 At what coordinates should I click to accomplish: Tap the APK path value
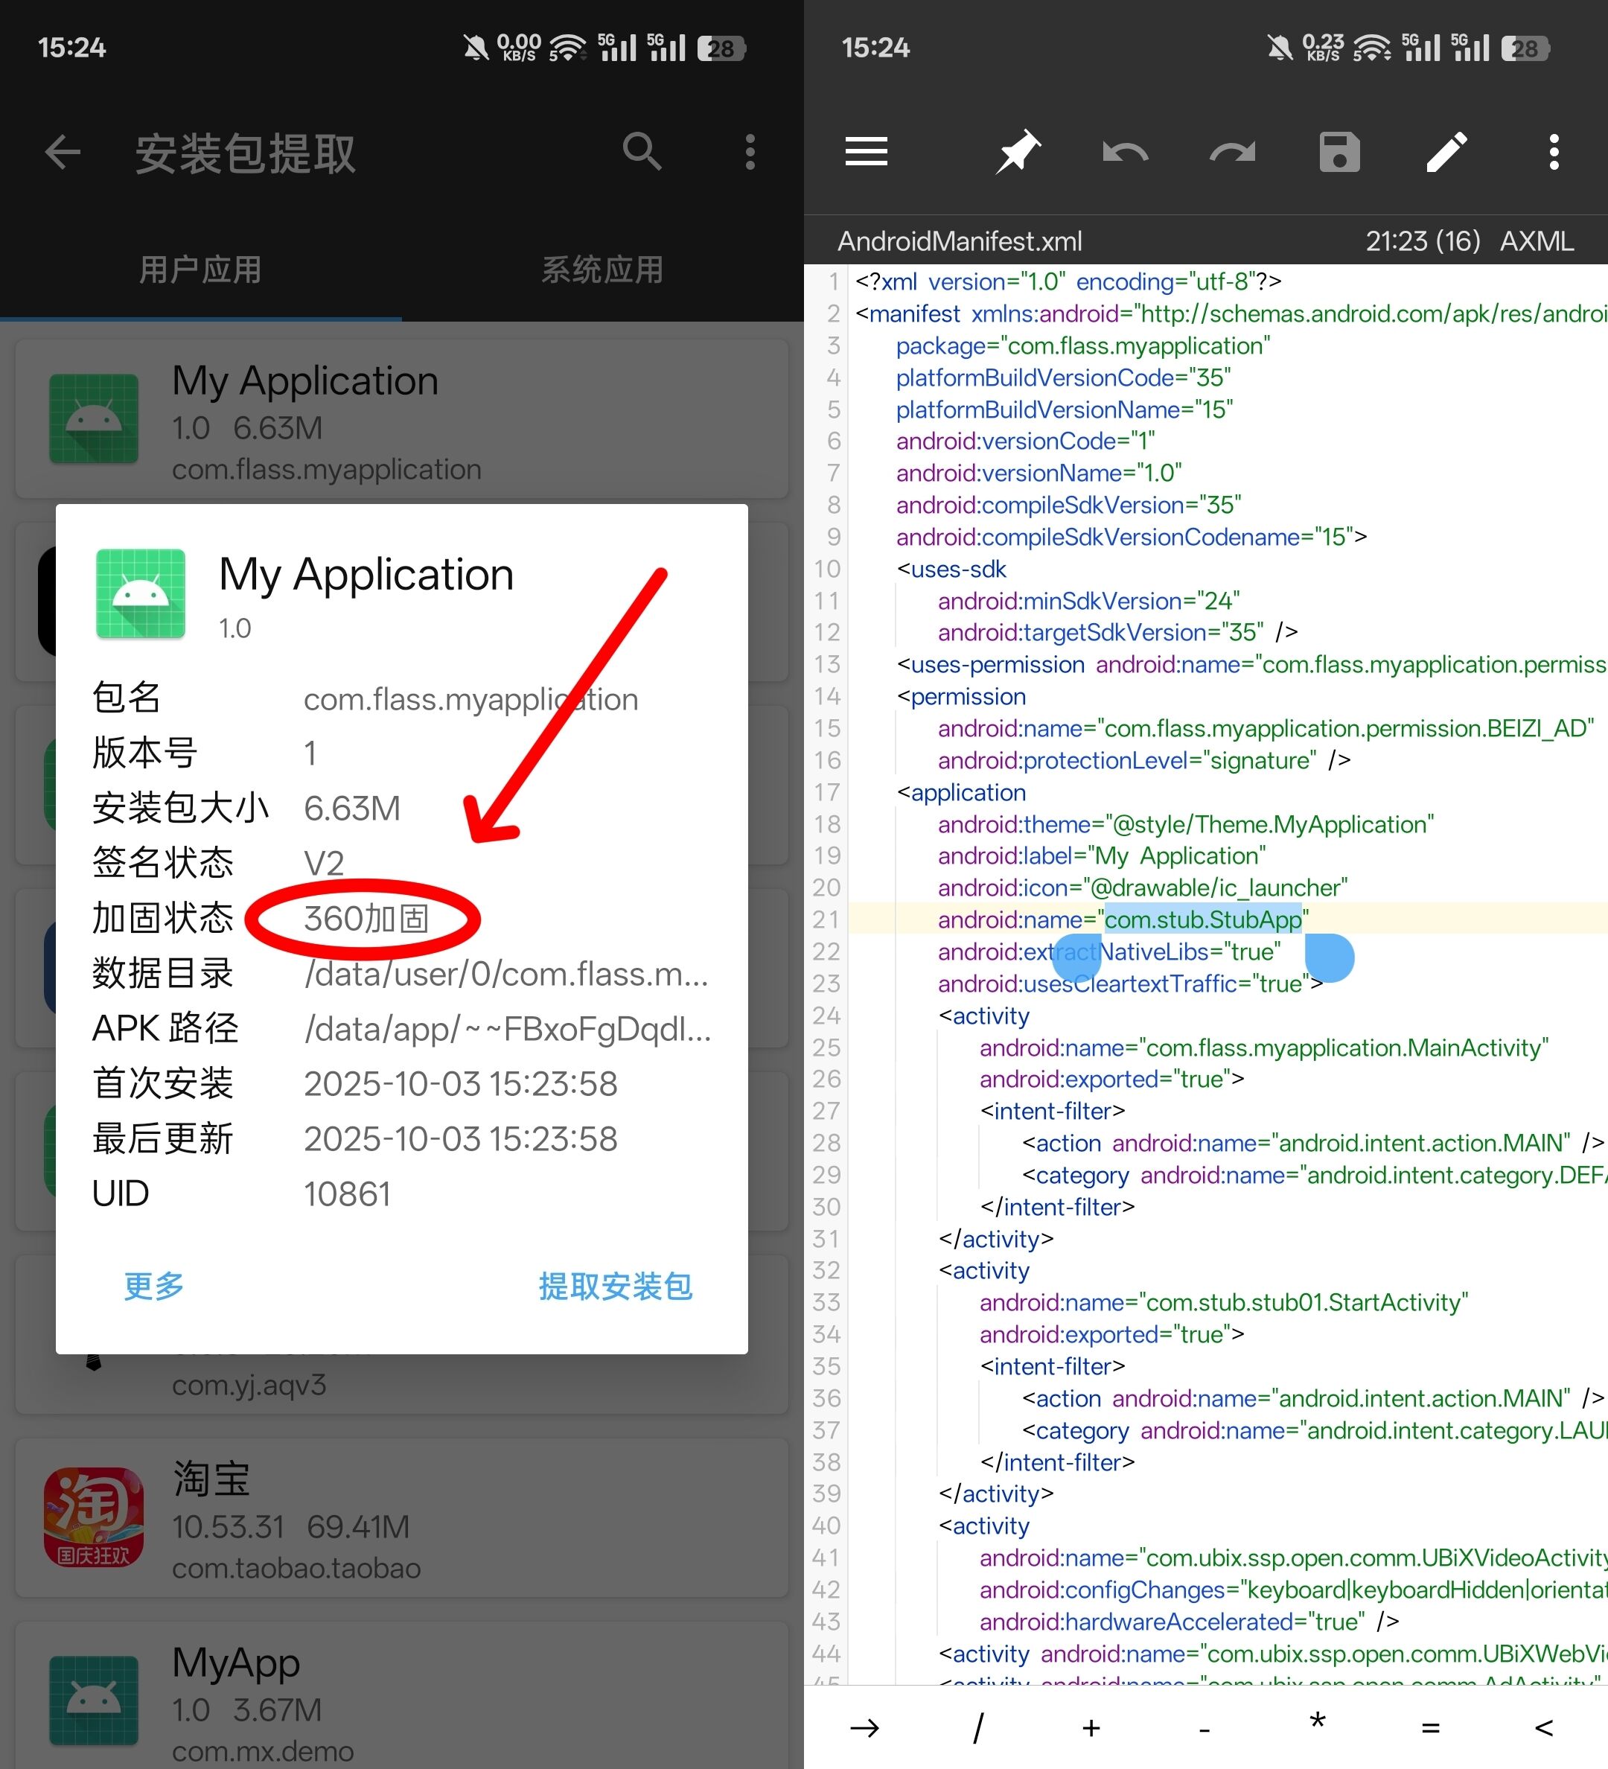[x=508, y=1028]
